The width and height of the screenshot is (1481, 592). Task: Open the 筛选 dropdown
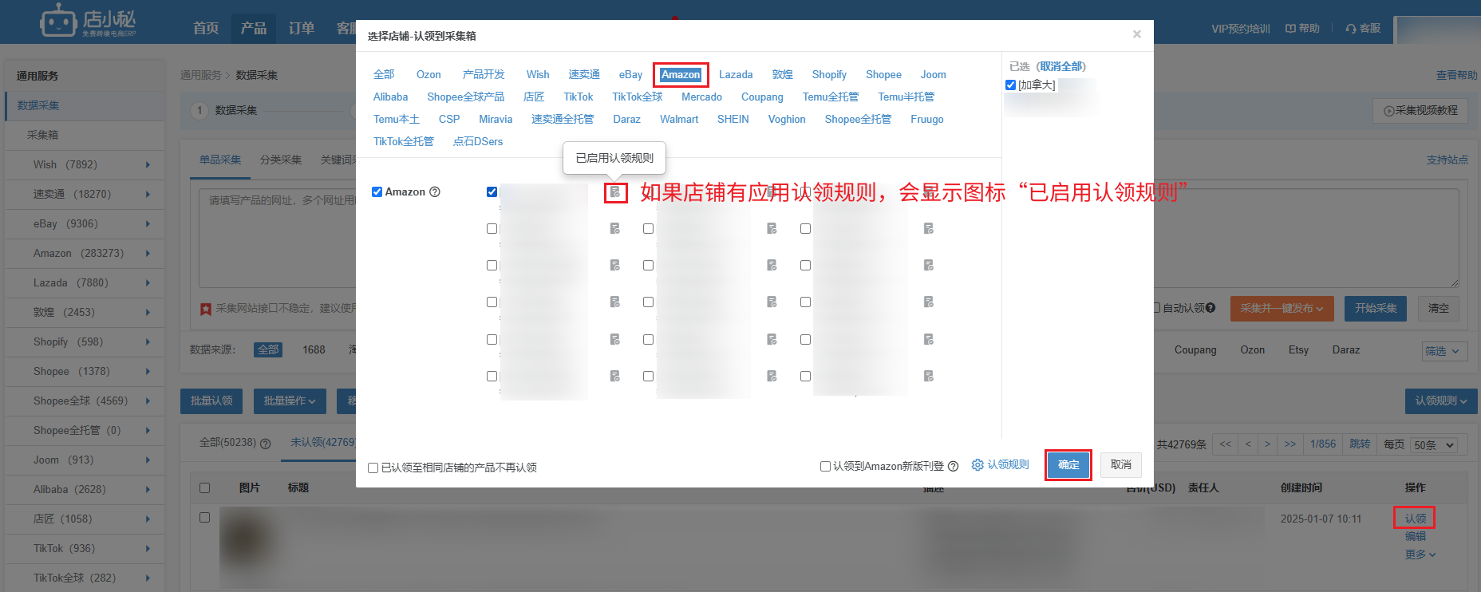tap(1444, 351)
